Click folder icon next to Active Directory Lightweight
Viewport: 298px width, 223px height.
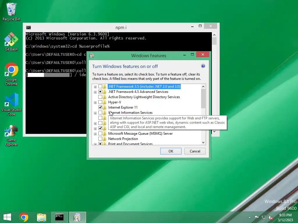coord(104,97)
